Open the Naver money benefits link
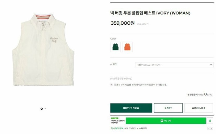 pyautogui.click(x=117, y=128)
